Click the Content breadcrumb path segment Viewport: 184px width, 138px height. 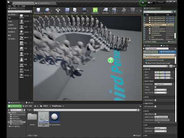[46, 106]
